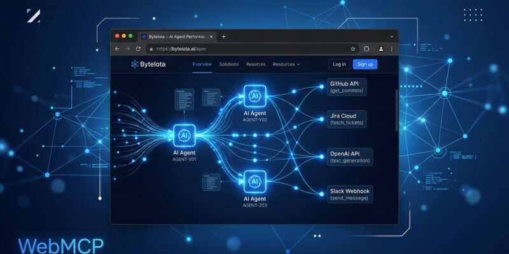Click the macOS yellow minimize window button
509x254 pixels.
[x=123, y=36]
